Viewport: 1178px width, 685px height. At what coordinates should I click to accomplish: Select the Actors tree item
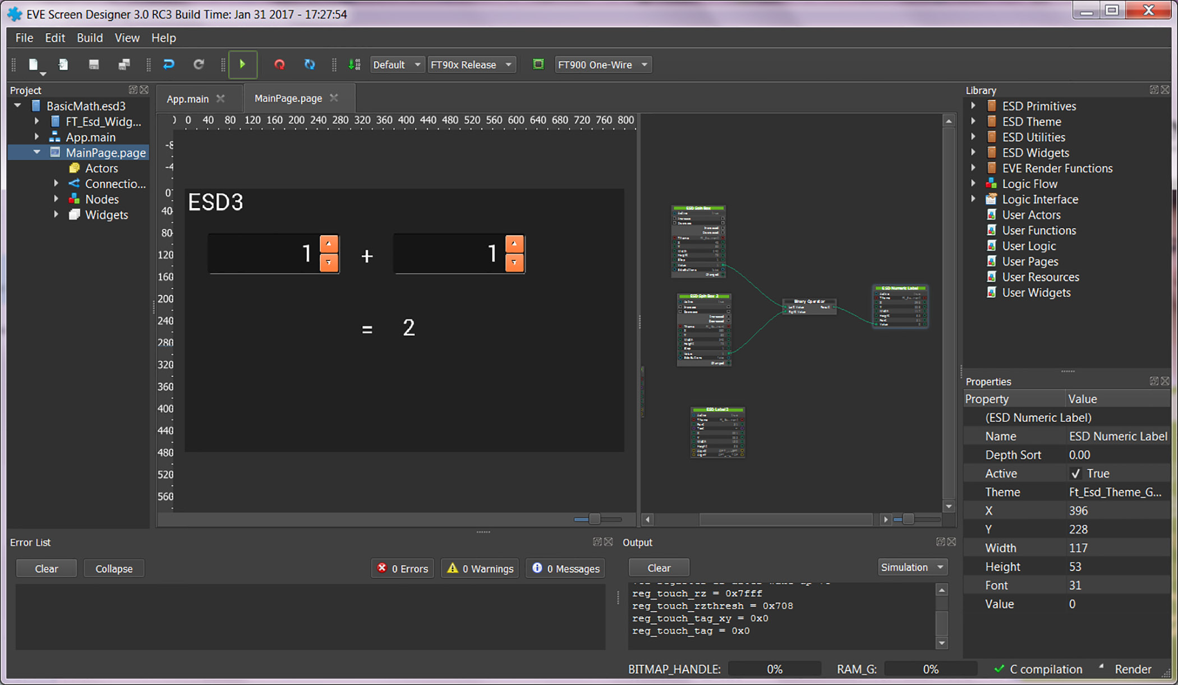click(x=102, y=168)
